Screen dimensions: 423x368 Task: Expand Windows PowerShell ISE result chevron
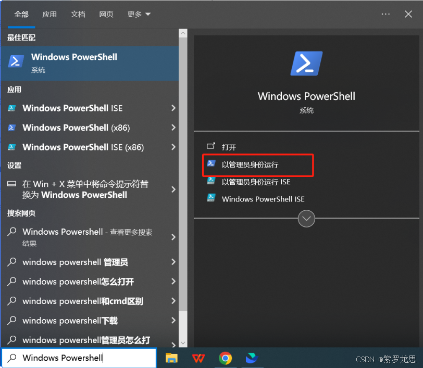click(x=173, y=108)
